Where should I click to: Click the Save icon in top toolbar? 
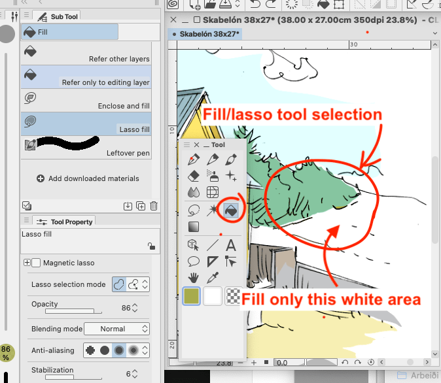coord(225,4)
